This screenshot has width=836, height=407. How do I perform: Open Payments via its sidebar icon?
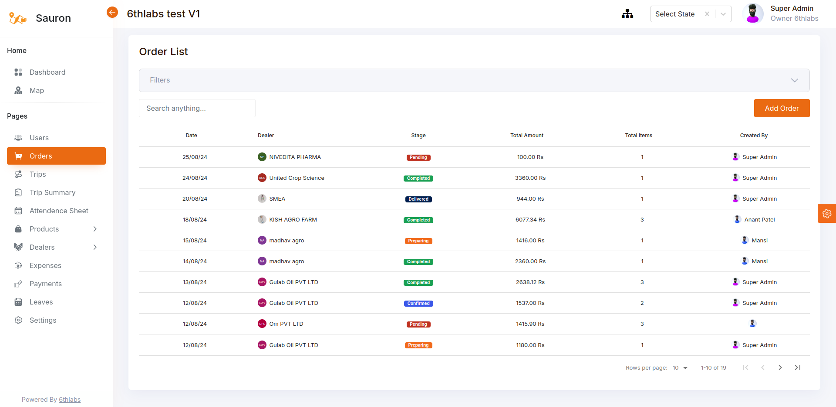tap(18, 284)
